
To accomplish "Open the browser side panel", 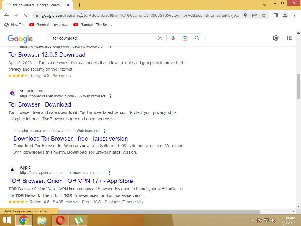I will click(x=276, y=15).
